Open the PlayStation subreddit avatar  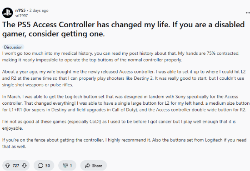tap(7, 13)
